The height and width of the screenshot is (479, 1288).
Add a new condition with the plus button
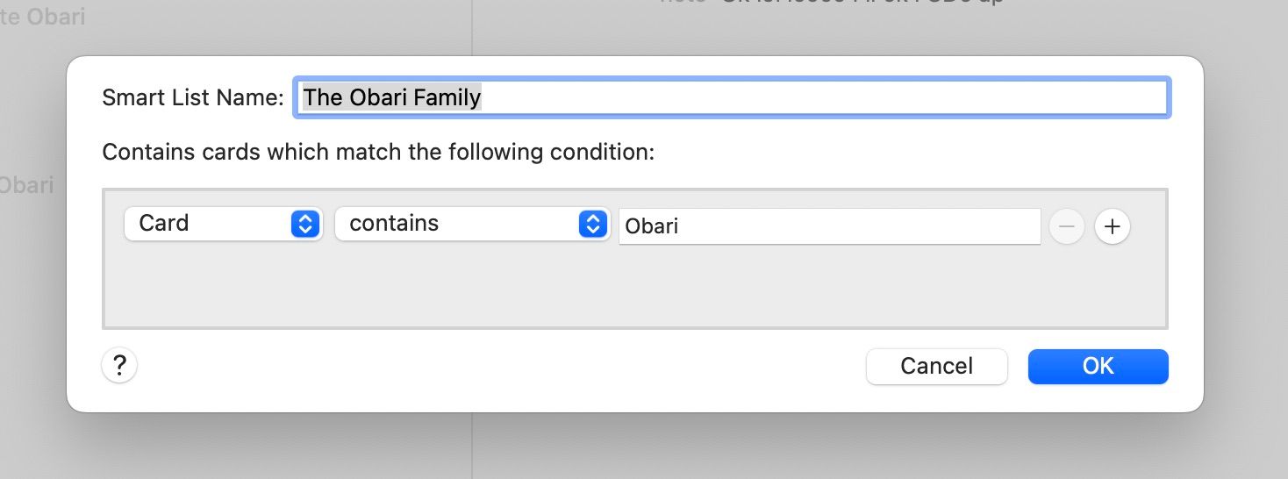point(1113,226)
